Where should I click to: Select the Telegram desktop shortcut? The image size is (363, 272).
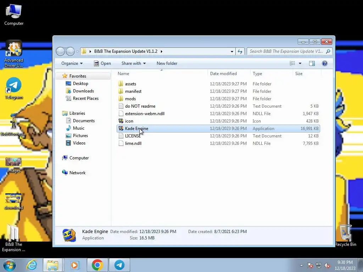coord(14,88)
